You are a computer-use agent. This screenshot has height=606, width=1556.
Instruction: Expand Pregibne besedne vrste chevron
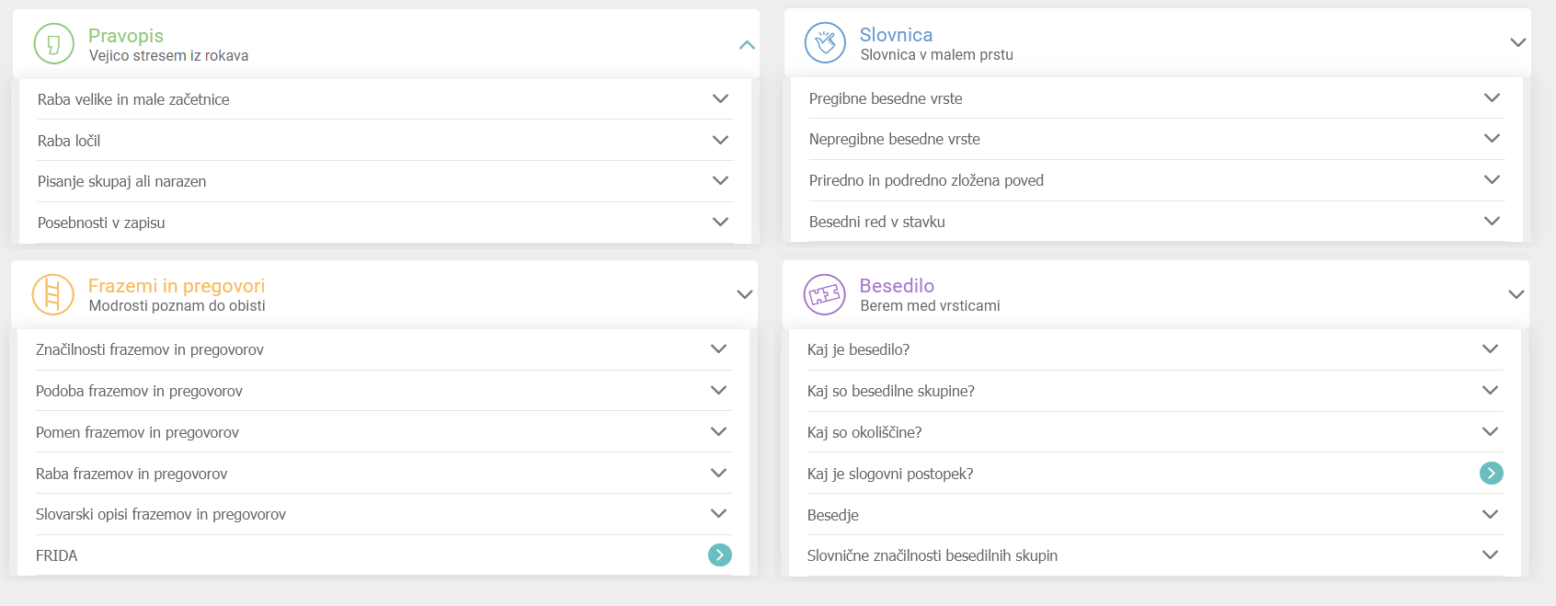click(1492, 98)
